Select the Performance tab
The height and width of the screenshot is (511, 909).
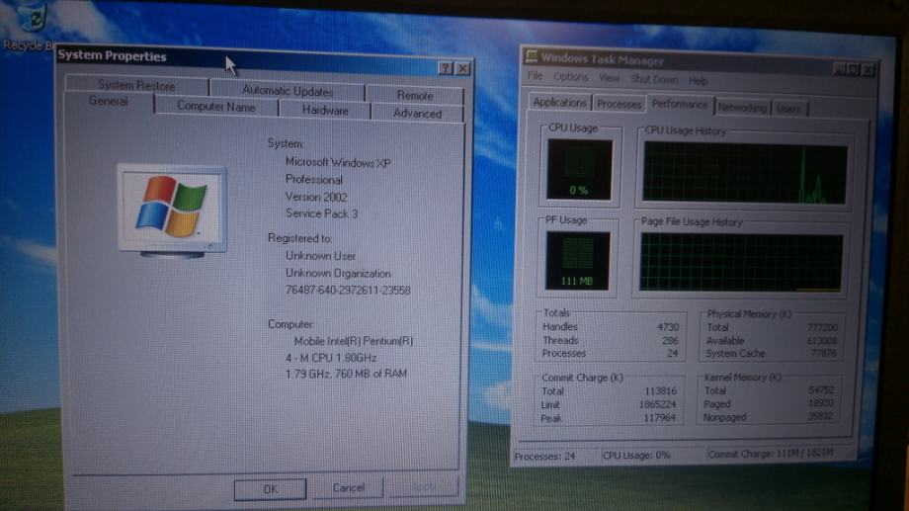(680, 104)
